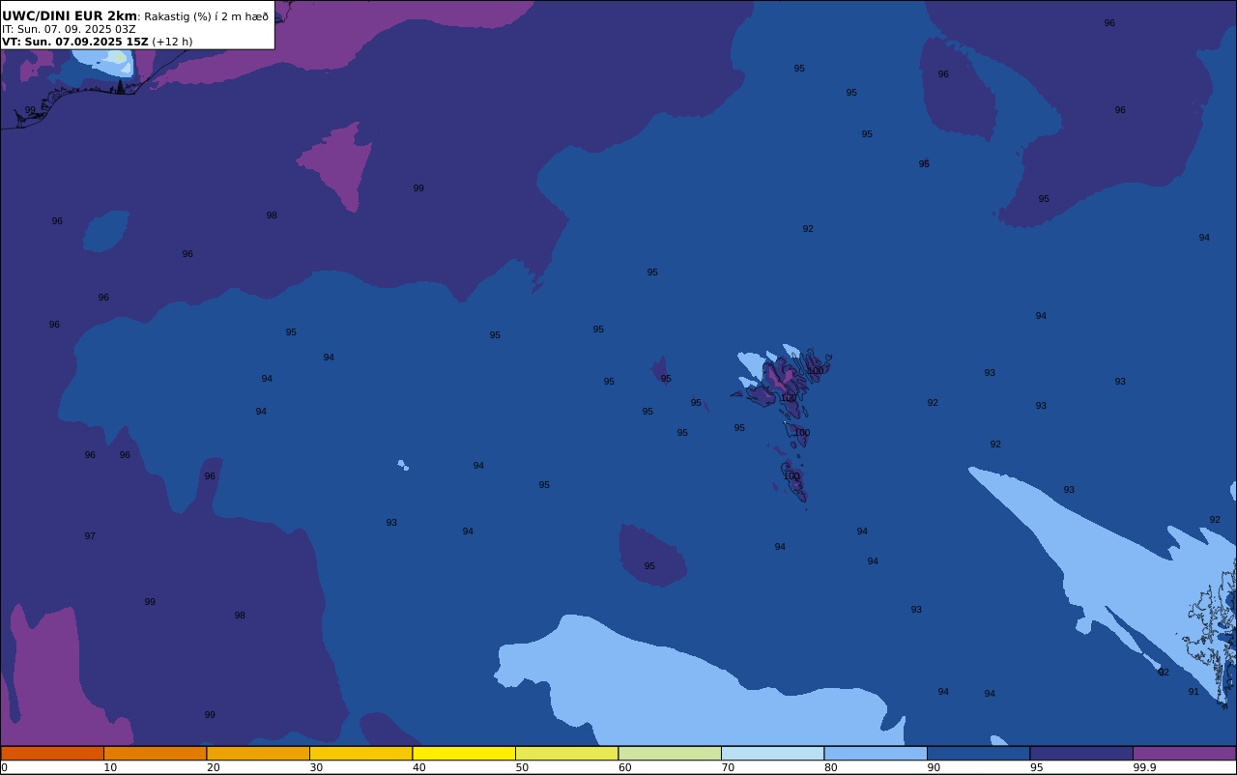Click the "(+12 h)" forecast offset text

(172, 42)
